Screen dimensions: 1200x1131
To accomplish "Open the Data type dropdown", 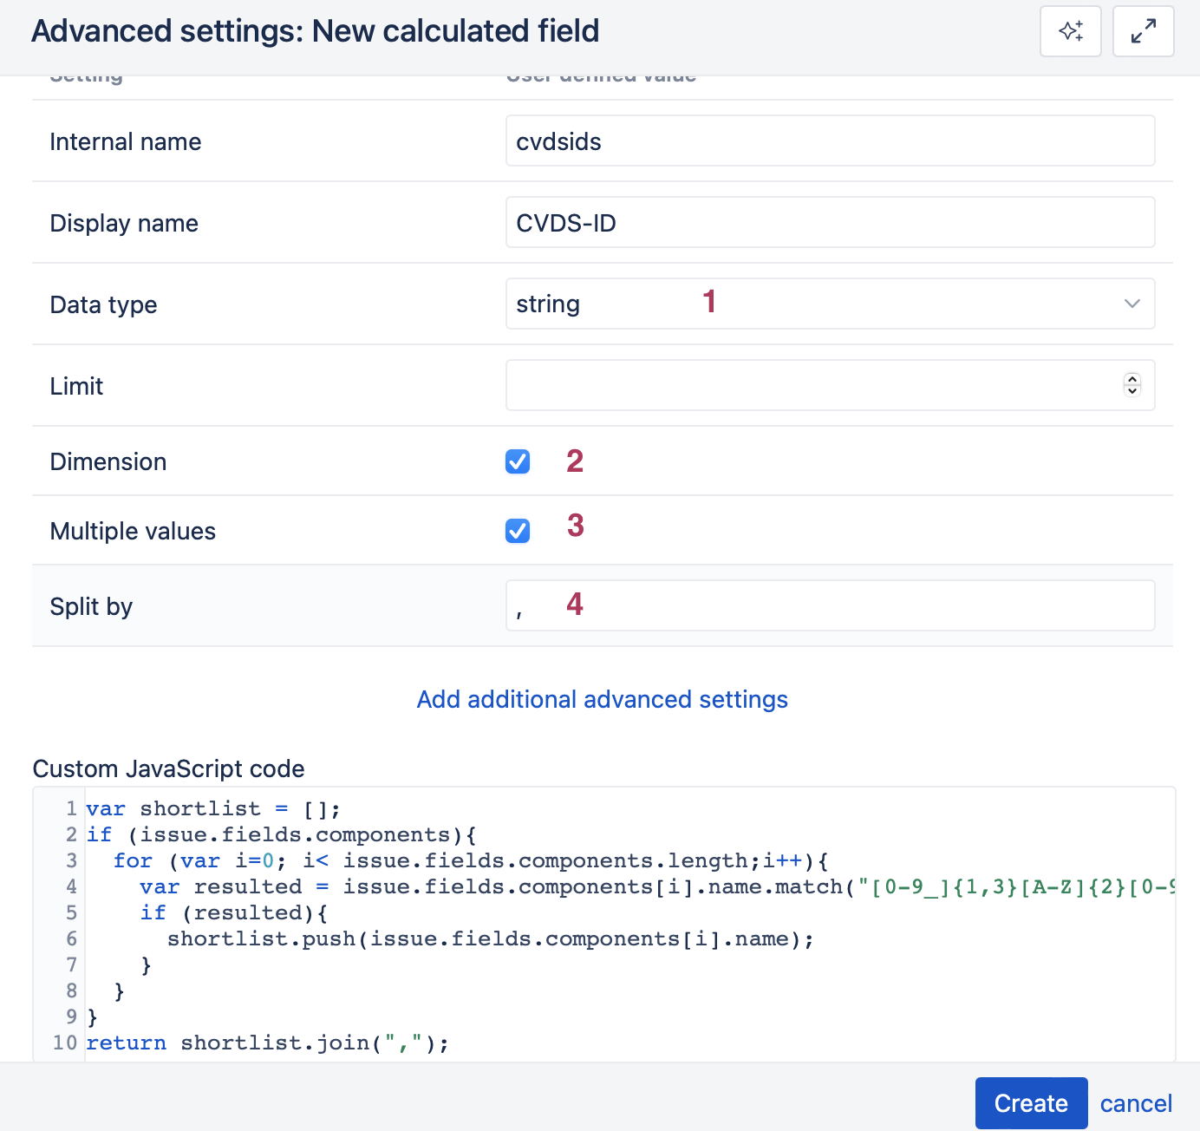I will click(830, 304).
